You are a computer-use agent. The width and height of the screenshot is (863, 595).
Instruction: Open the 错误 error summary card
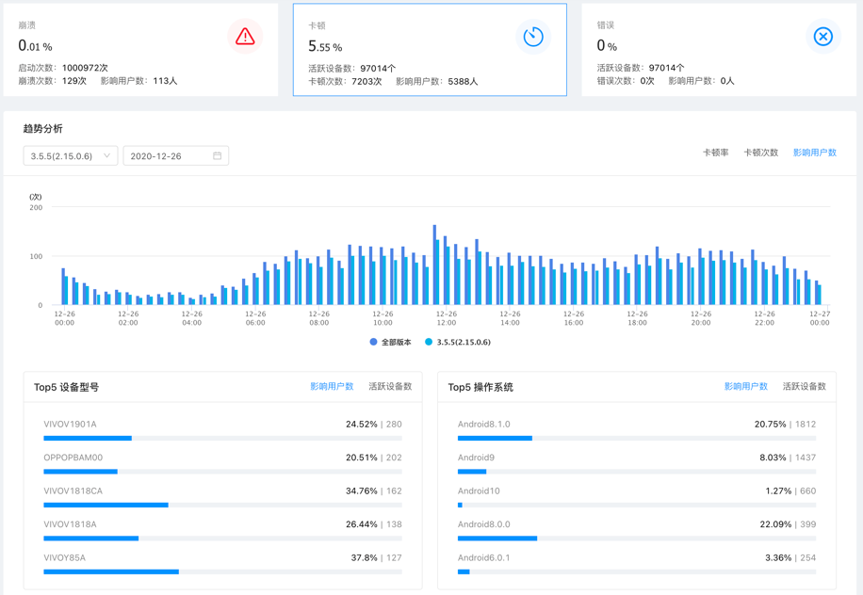point(718,49)
